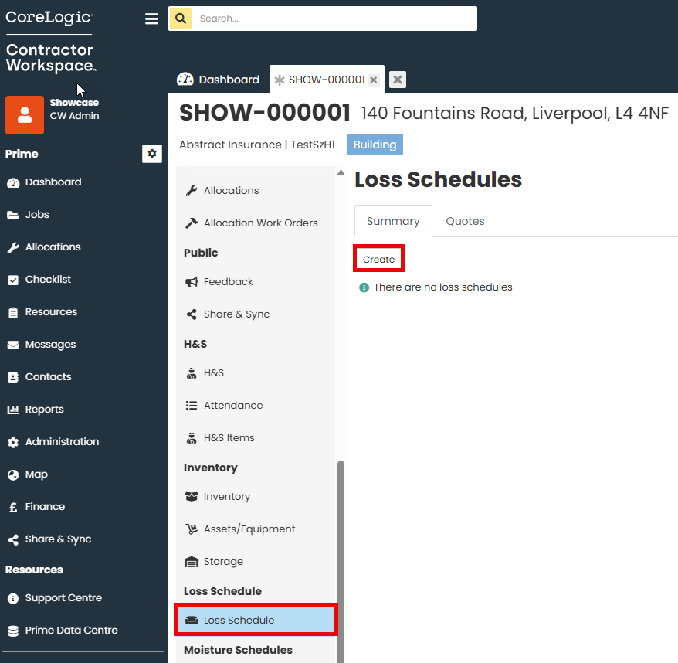Open the Summary tab

click(x=393, y=221)
